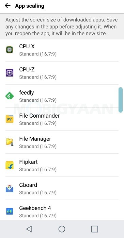This screenshot has height=238, width=124.
Task: Tap the CPU-Z purple chip icon
Action: point(10,73)
